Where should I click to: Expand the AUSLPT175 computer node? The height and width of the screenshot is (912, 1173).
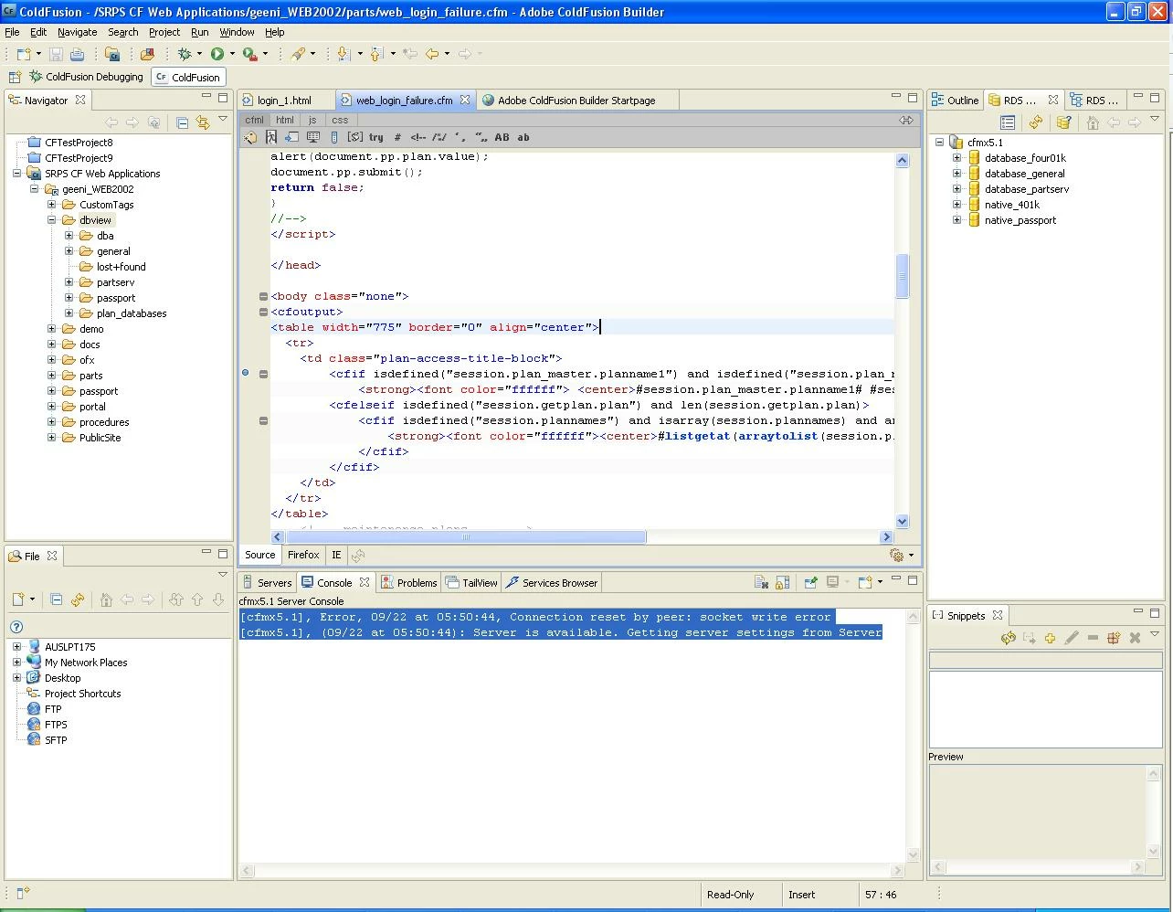tap(16, 647)
